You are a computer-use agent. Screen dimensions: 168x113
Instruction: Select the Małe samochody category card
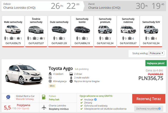[13, 31]
